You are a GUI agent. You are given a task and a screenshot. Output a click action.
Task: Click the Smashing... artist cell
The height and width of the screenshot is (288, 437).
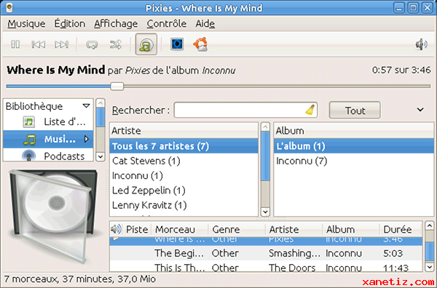[x=294, y=253]
